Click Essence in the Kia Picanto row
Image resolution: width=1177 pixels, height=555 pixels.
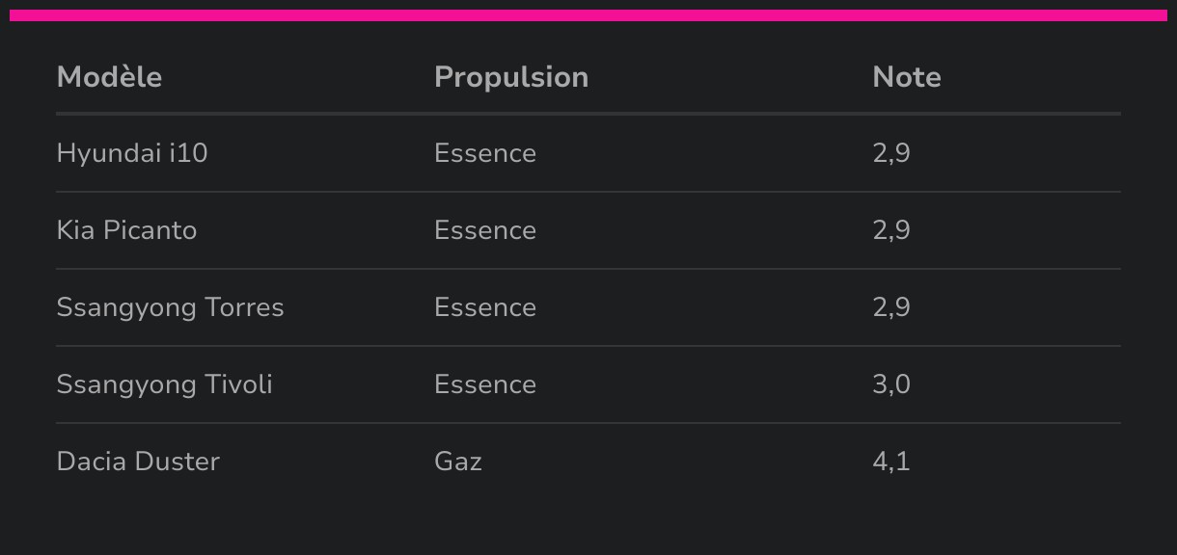(x=485, y=230)
